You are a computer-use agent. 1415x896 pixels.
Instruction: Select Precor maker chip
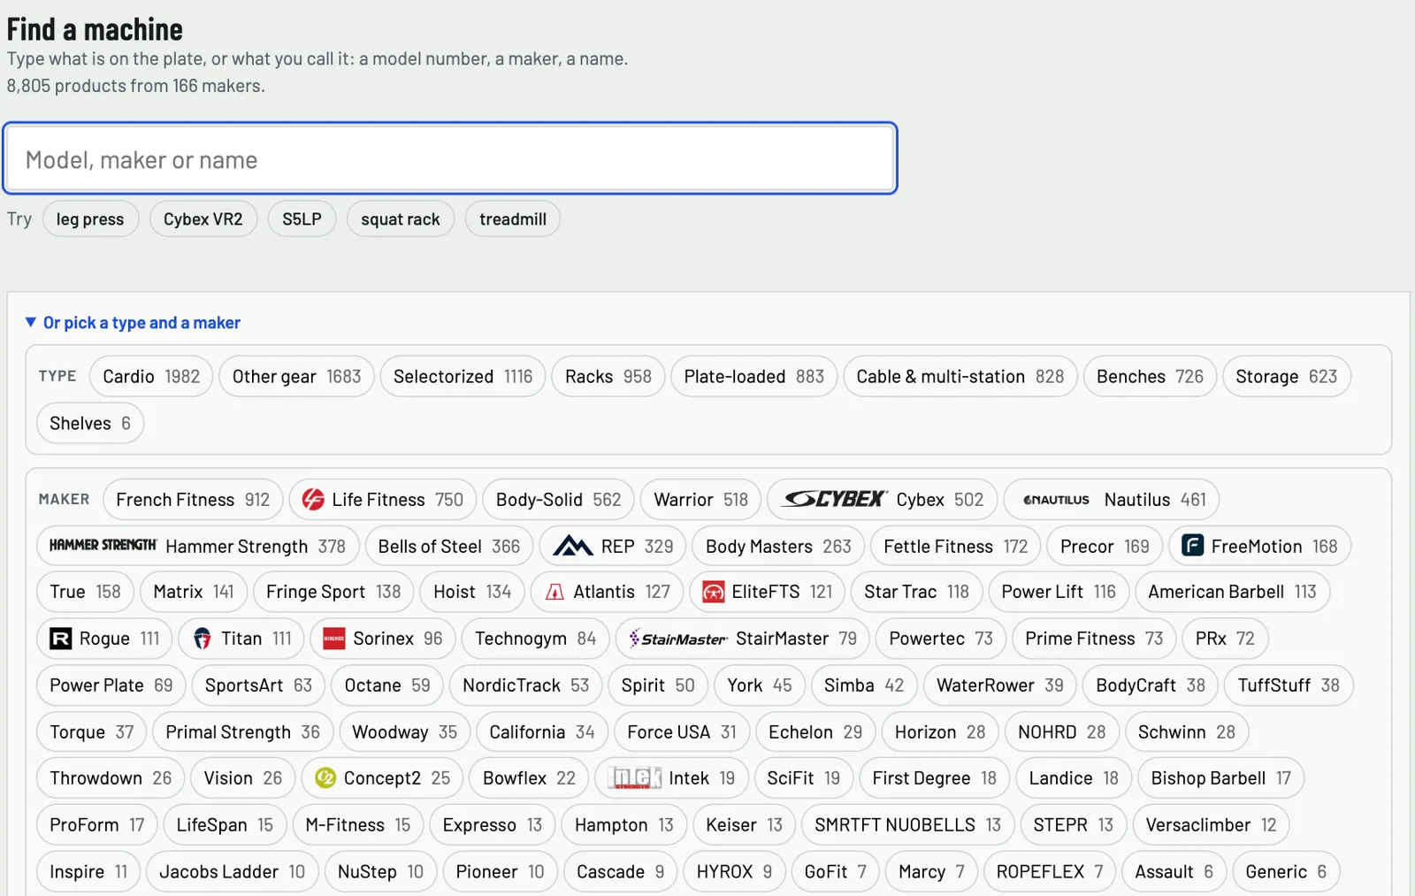[1105, 547]
